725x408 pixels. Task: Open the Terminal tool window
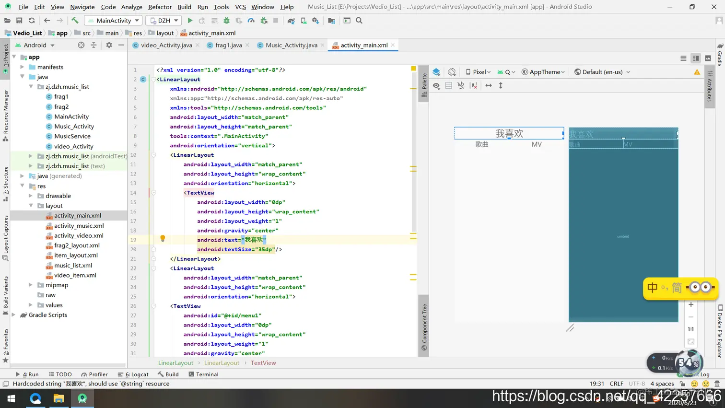[203, 374]
